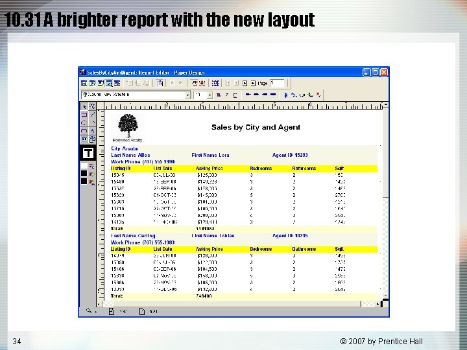Screen dimensions: 467x350
Task: Click the horizontal scrollbar right arrow
Action: point(377,304)
